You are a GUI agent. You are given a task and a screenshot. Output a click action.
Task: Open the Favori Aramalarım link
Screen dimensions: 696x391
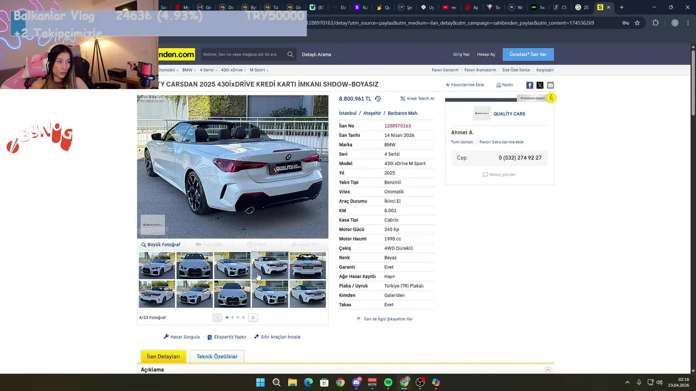480,70
